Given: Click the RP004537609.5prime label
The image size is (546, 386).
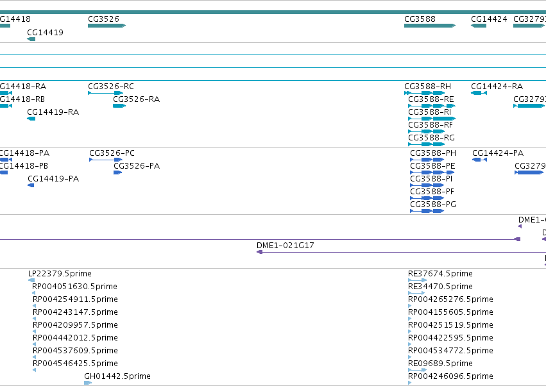Looking at the screenshot, I should (x=75, y=351).
